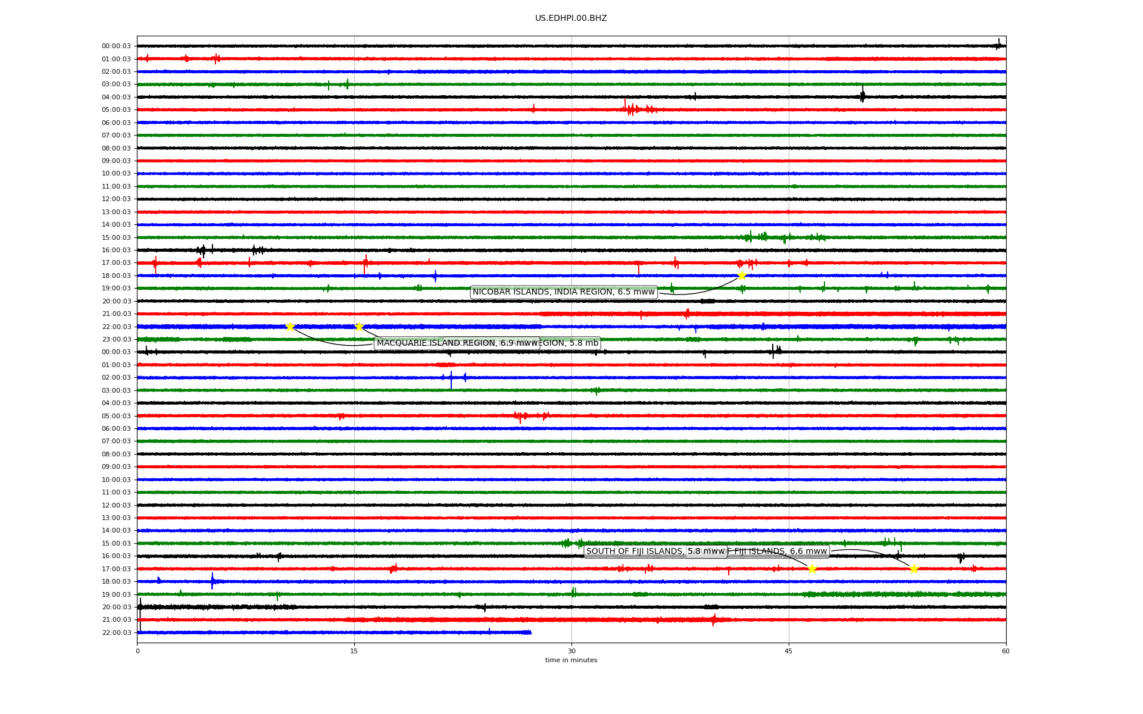This screenshot has width=1143, height=714.
Task: Click the MACQUARIE ISLAND REGION, 6.9 mww label
Action: pyautogui.click(x=457, y=343)
